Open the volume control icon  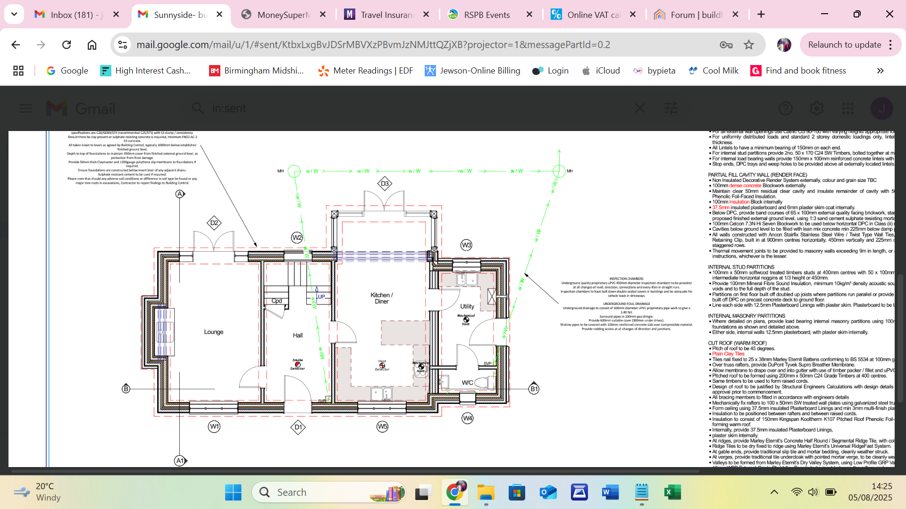point(813,492)
